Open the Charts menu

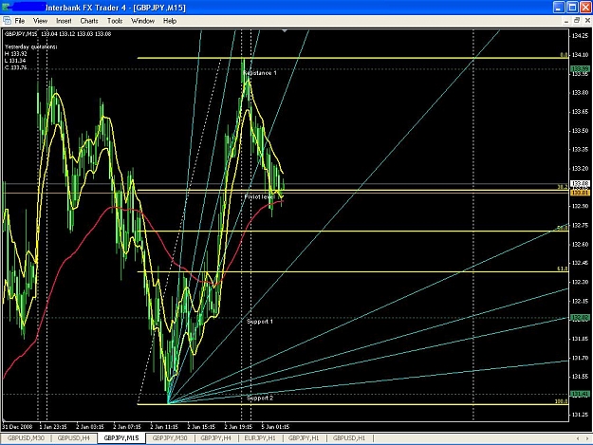coord(89,21)
